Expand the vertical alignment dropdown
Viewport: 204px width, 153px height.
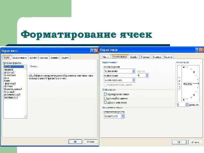[x=134, y=80]
